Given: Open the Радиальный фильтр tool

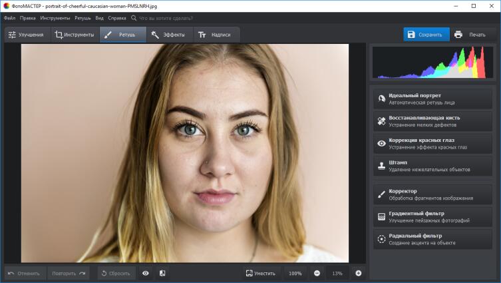Looking at the screenshot, I should [x=432, y=239].
